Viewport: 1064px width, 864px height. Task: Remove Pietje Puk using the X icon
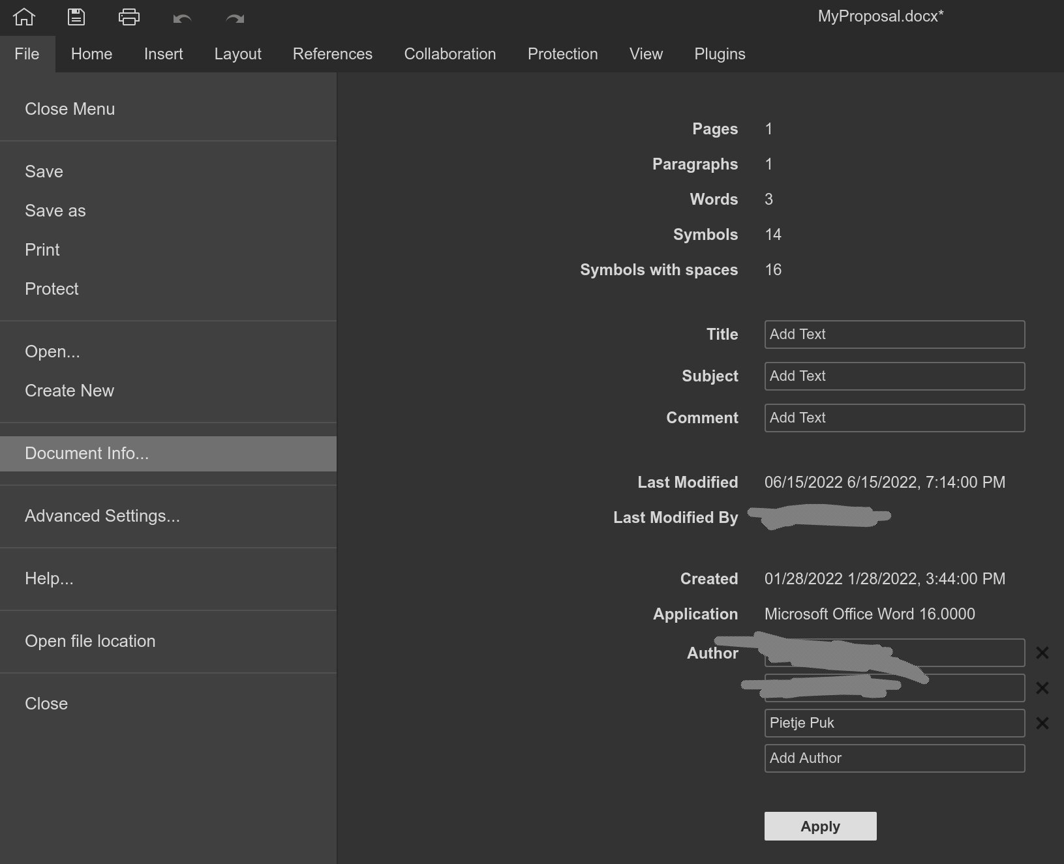pyautogui.click(x=1042, y=722)
